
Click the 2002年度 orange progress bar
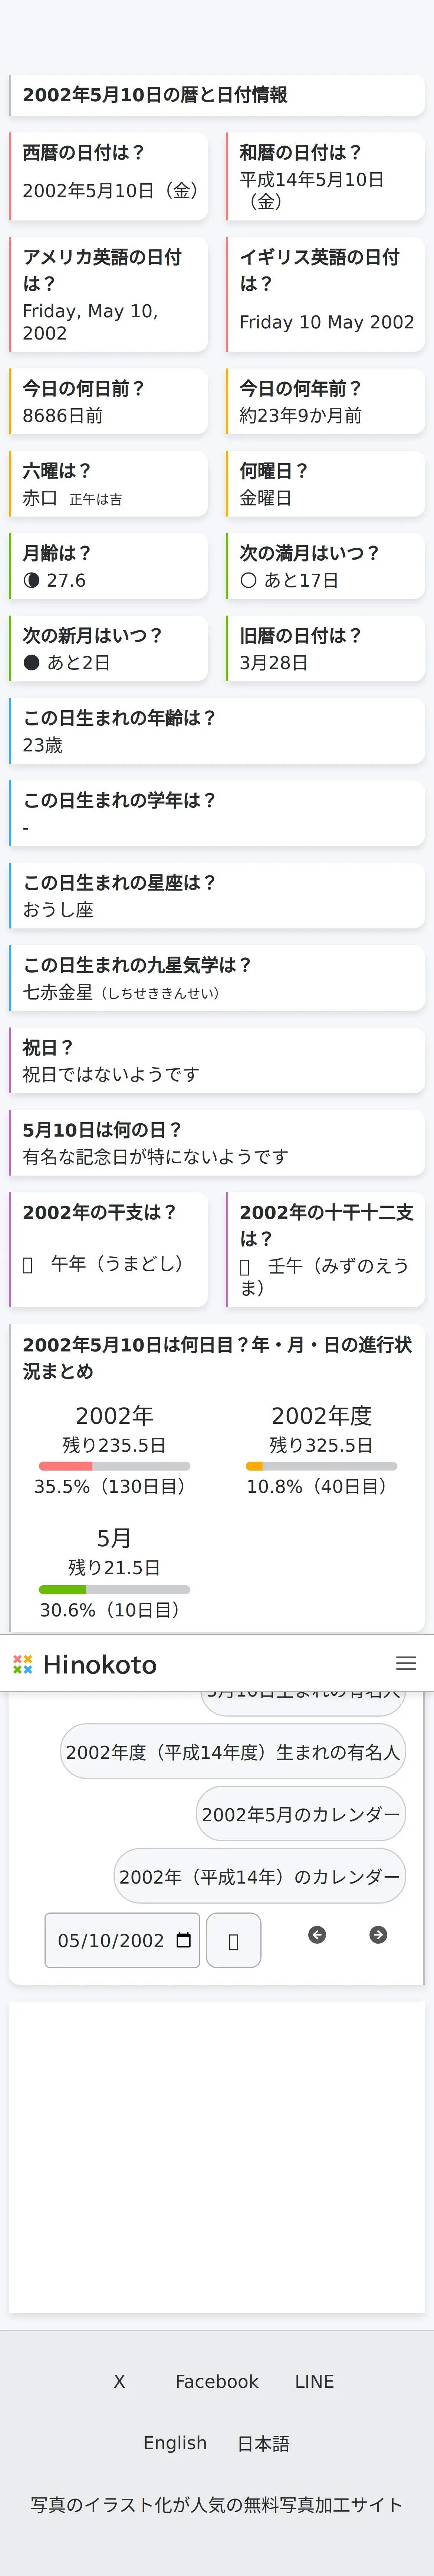tap(321, 1466)
